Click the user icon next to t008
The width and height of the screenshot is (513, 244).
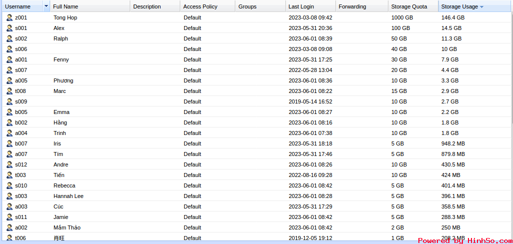(x=9, y=91)
